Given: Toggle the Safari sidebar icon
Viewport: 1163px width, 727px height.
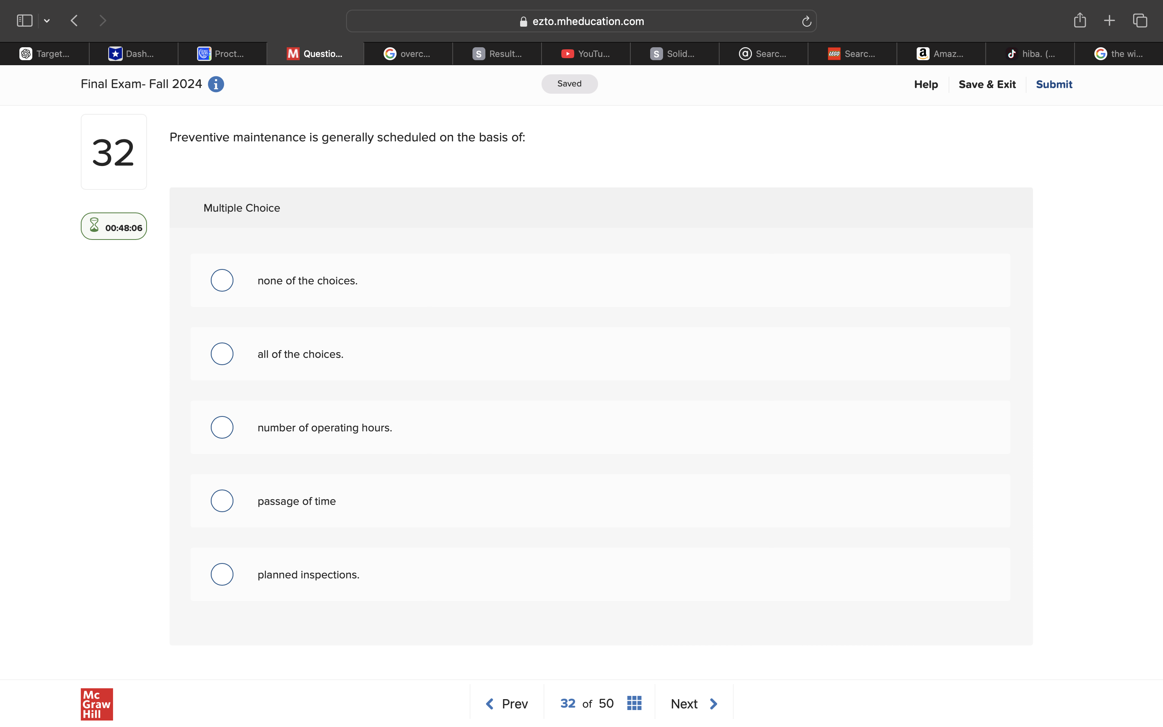Looking at the screenshot, I should coord(25,21).
